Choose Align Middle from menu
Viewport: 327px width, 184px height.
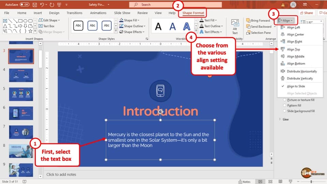coord(296,57)
